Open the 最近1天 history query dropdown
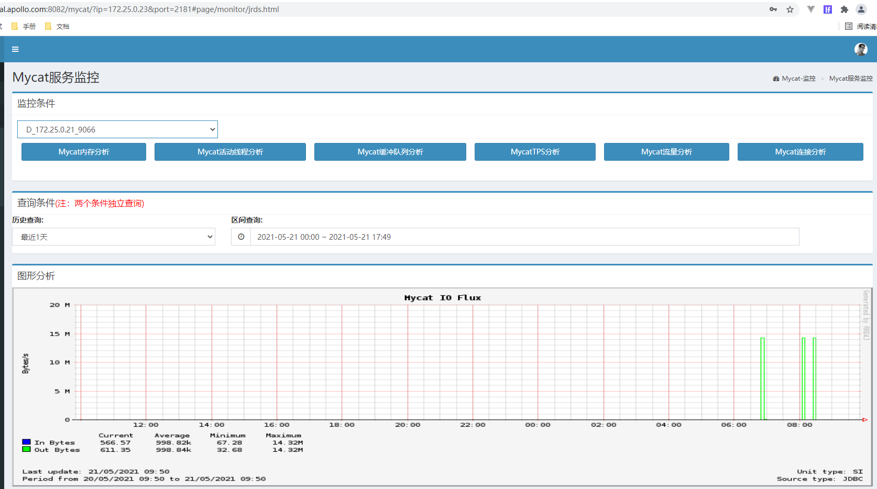877x489 pixels. click(113, 237)
